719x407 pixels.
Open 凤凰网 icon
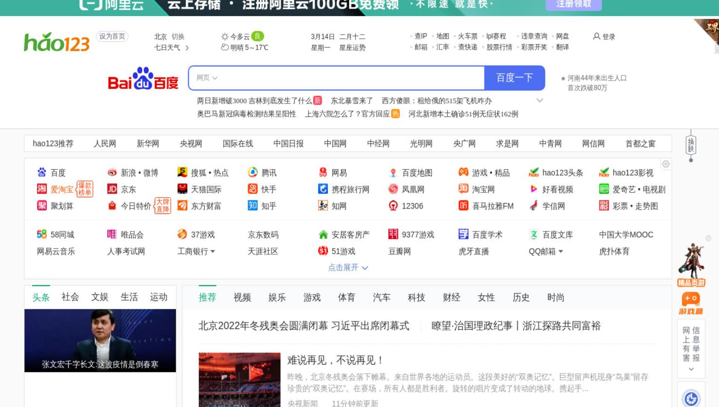pyautogui.click(x=393, y=189)
